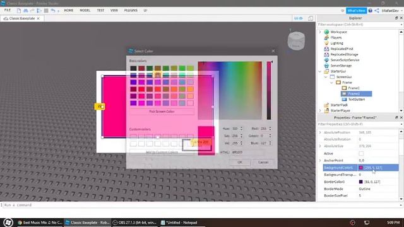Screen dimensions: 404x227
Task: Toggle UI visibility eye above viewport
Action: (299, 18)
